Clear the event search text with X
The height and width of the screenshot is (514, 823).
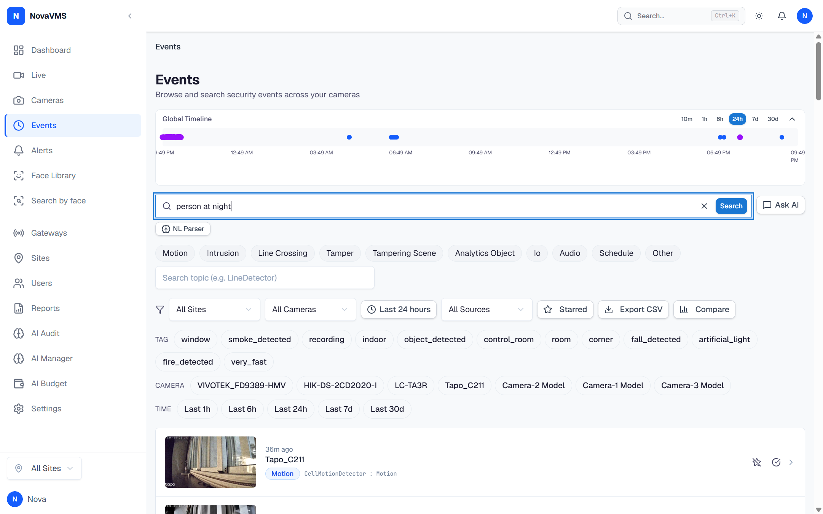tap(704, 206)
